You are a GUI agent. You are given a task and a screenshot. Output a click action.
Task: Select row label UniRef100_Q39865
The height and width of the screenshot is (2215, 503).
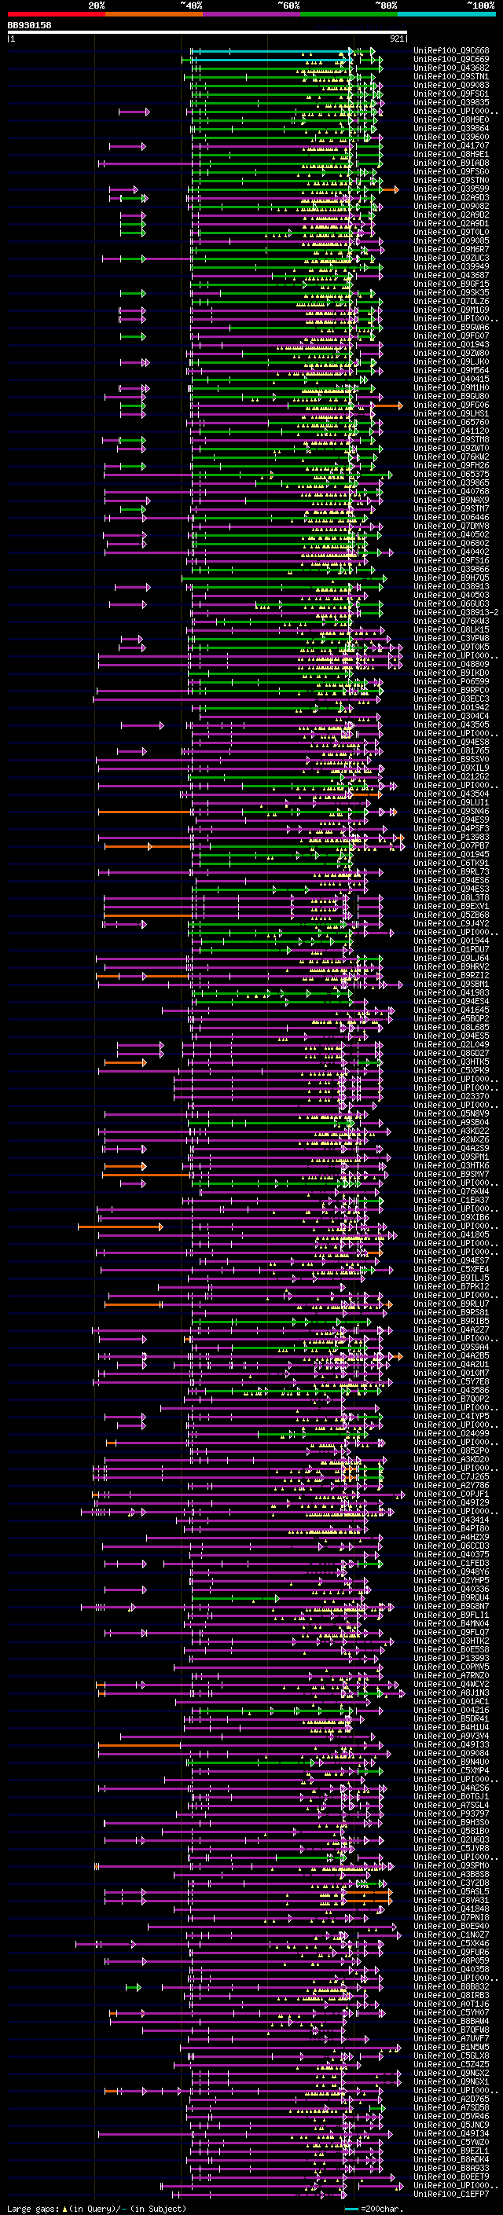click(x=451, y=482)
